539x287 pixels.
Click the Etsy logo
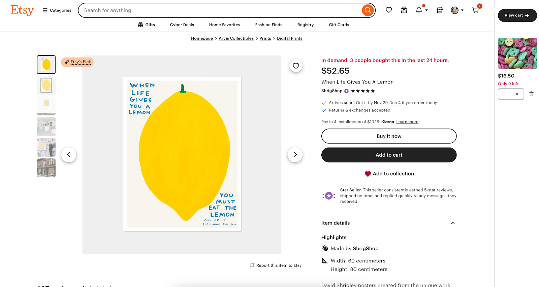click(22, 10)
